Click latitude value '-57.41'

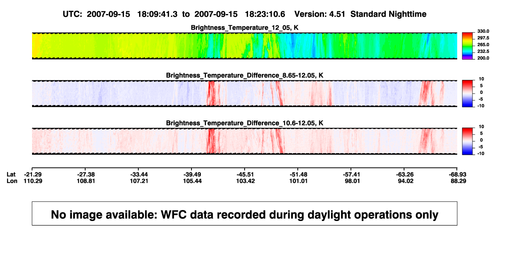click(x=351, y=174)
